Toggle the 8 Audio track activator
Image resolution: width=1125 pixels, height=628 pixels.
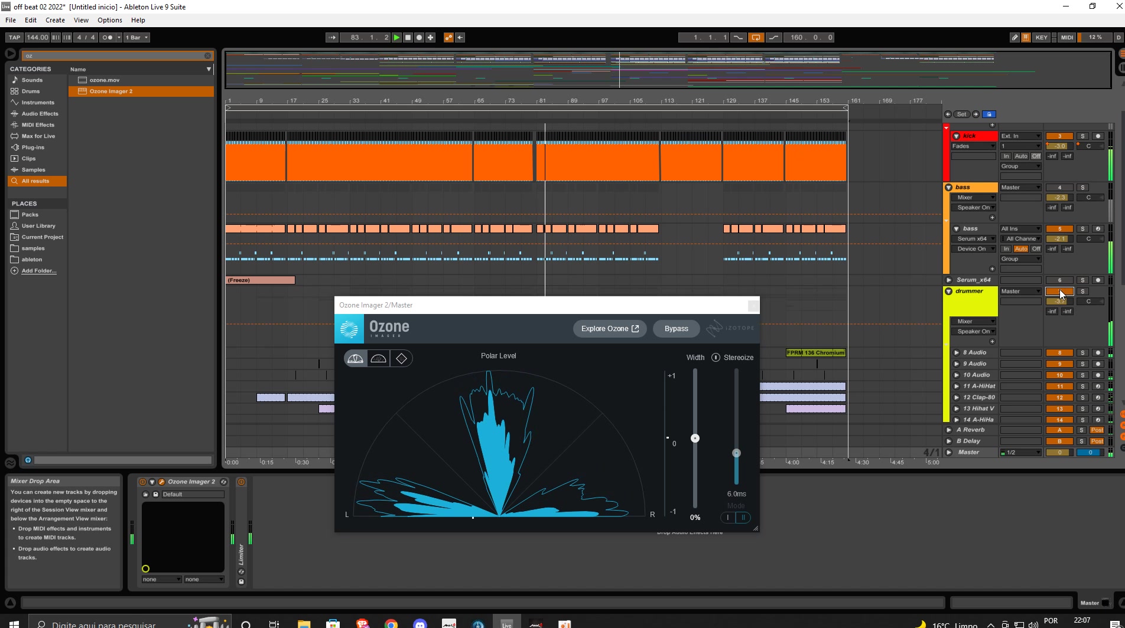click(1059, 353)
